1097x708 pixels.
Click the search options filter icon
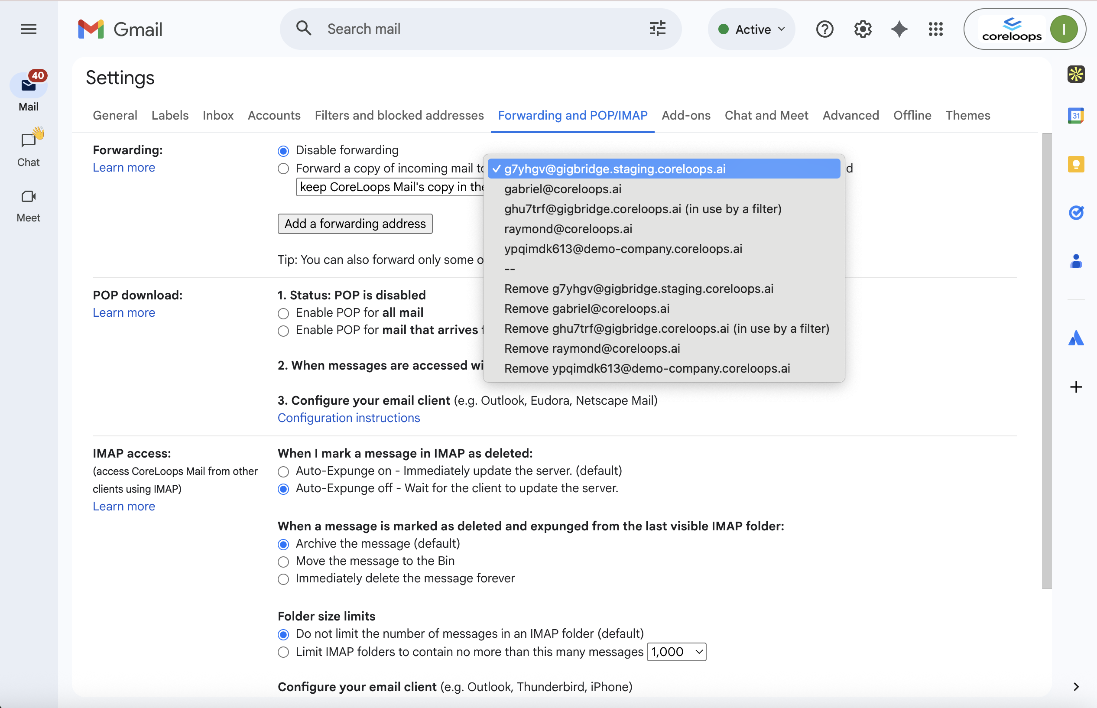tap(657, 29)
